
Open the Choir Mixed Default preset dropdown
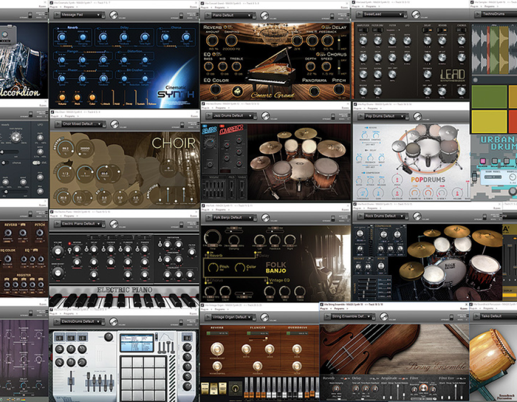(x=99, y=124)
